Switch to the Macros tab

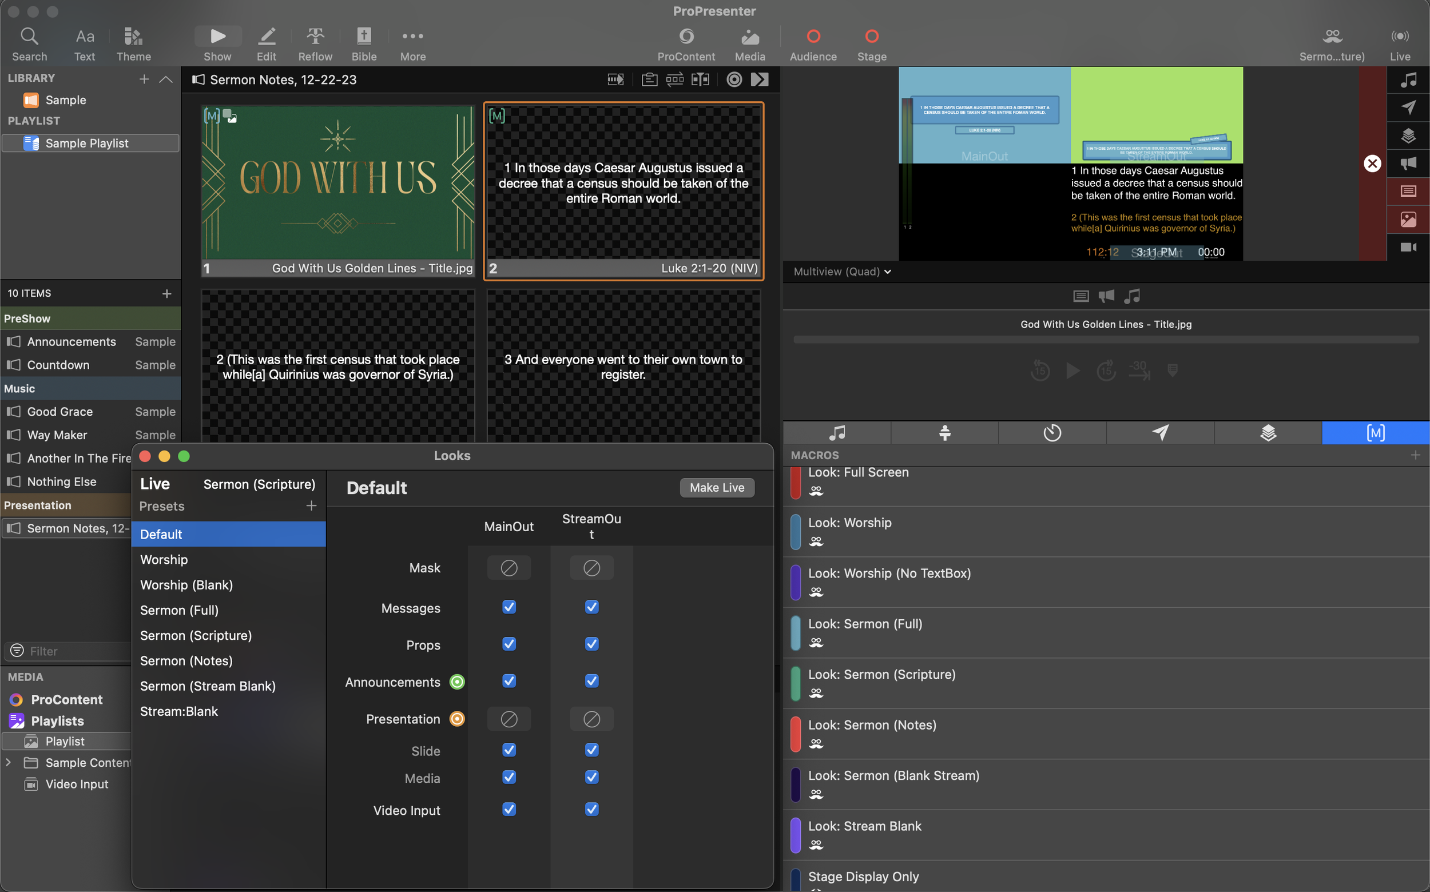1375,433
